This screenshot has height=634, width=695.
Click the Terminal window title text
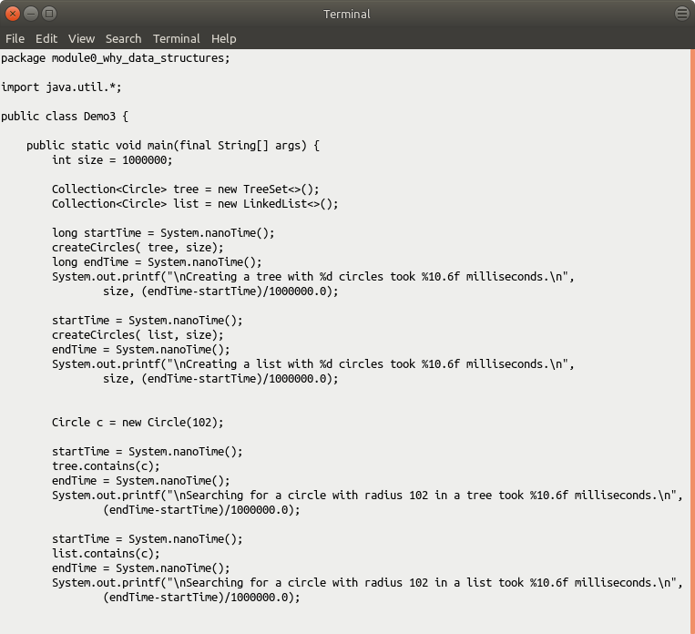[x=347, y=14]
